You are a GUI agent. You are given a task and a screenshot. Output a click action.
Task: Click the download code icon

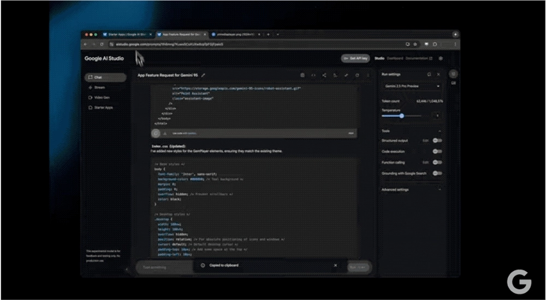pos(165,133)
